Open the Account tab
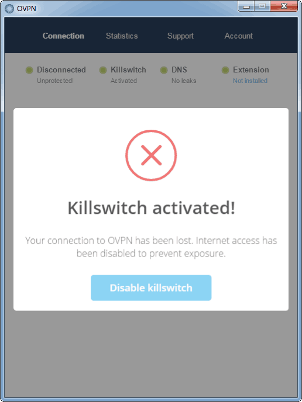This screenshot has height=402, width=302. (239, 36)
